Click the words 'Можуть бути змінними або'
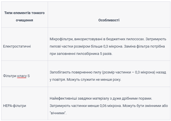This screenshot has height=121, width=171. [x=145, y=106]
